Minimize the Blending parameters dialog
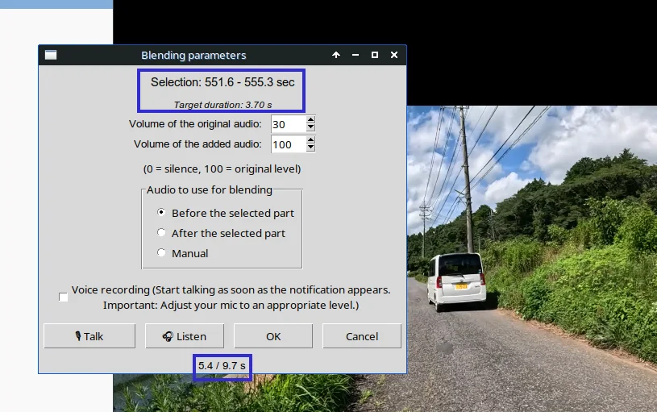 pos(356,55)
